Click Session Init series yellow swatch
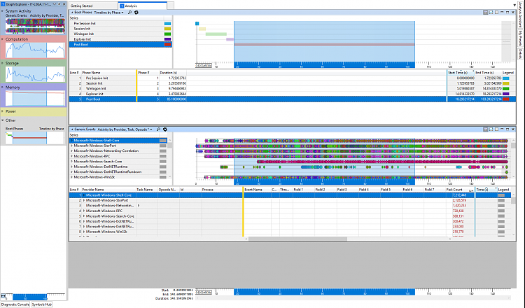 click(167, 29)
